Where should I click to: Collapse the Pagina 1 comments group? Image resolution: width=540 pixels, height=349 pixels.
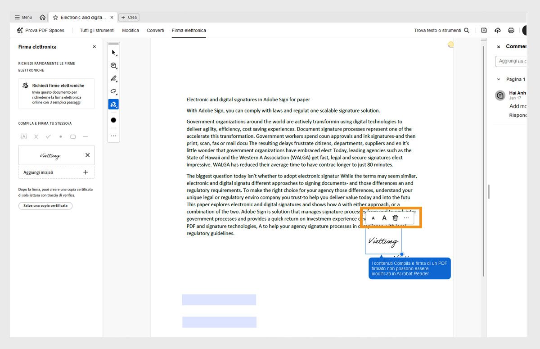click(x=499, y=79)
